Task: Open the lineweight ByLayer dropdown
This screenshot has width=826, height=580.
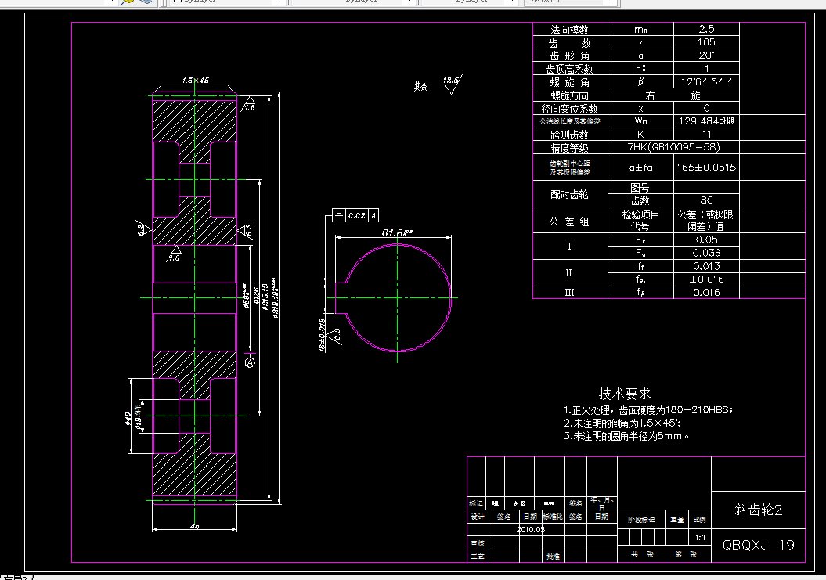Action: point(471,2)
